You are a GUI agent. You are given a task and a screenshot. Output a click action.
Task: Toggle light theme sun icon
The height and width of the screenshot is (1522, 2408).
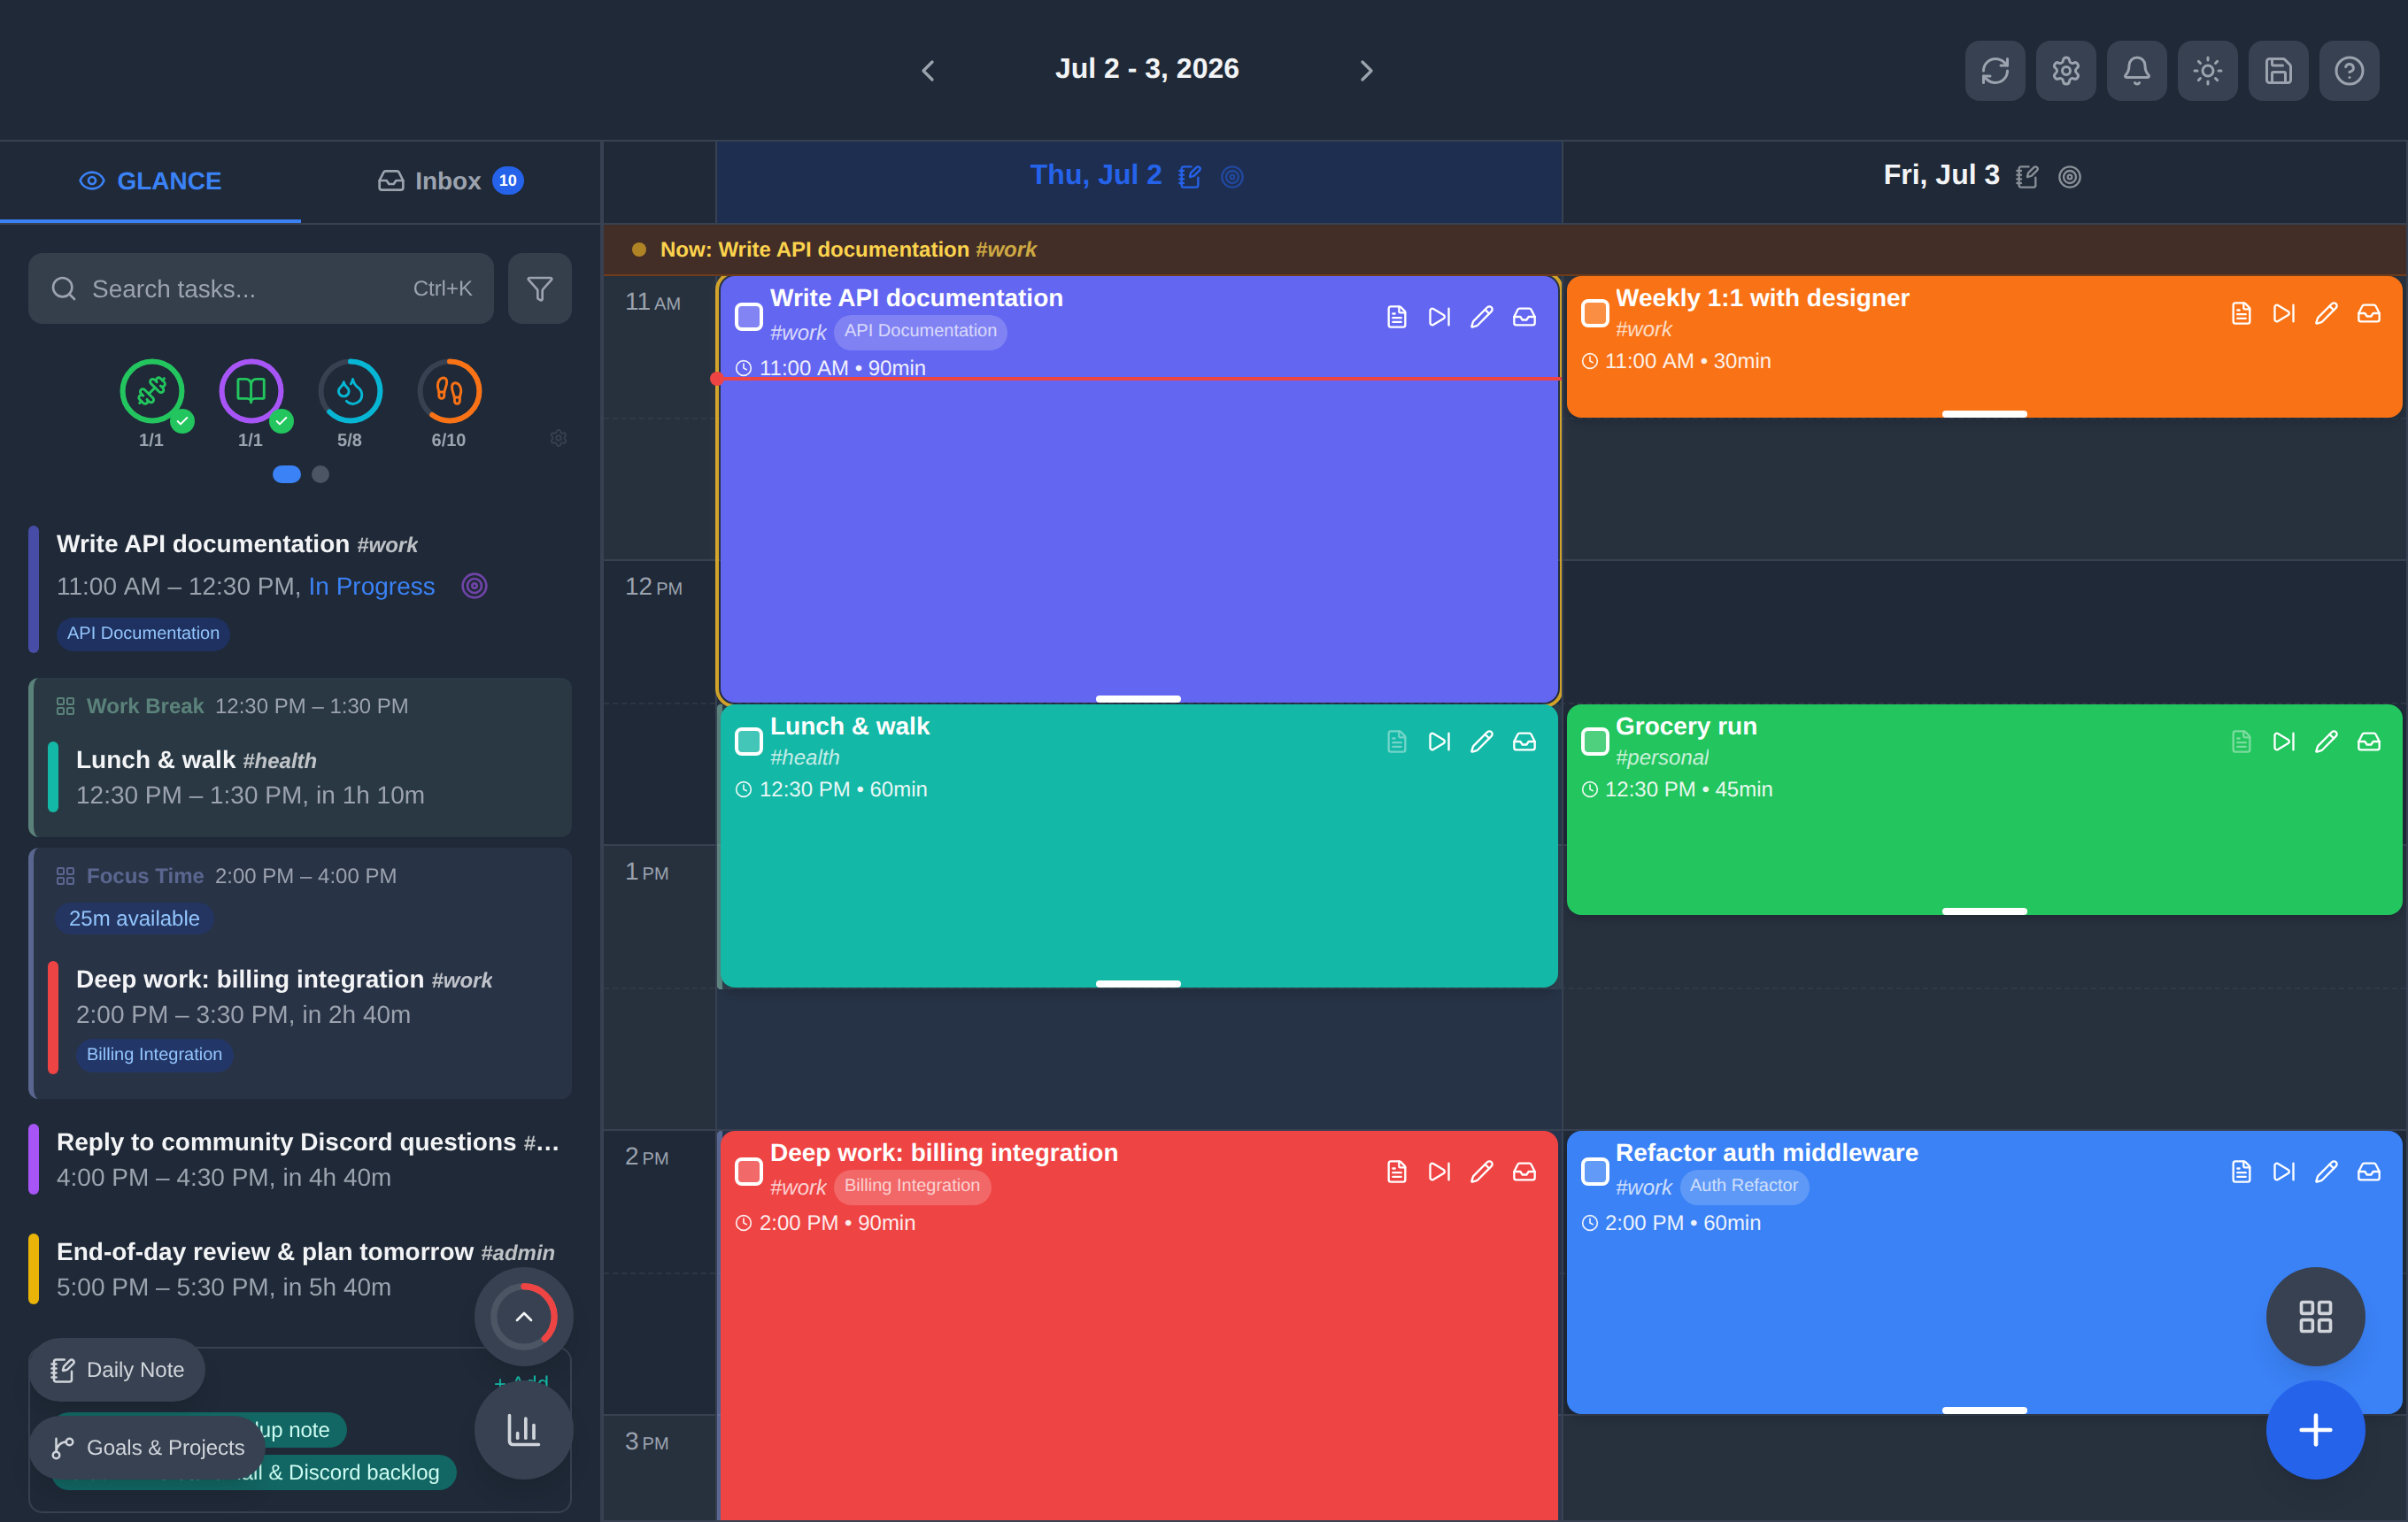[x=2208, y=70]
